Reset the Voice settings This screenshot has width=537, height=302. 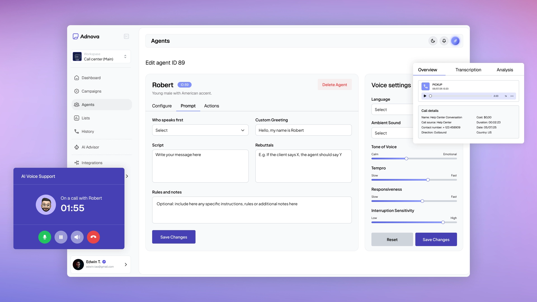(392, 239)
